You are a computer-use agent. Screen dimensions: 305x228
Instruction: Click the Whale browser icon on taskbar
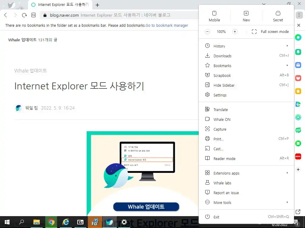[x=110, y=222]
